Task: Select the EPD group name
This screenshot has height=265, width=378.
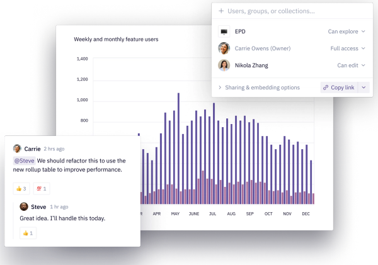Action: [x=240, y=31]
